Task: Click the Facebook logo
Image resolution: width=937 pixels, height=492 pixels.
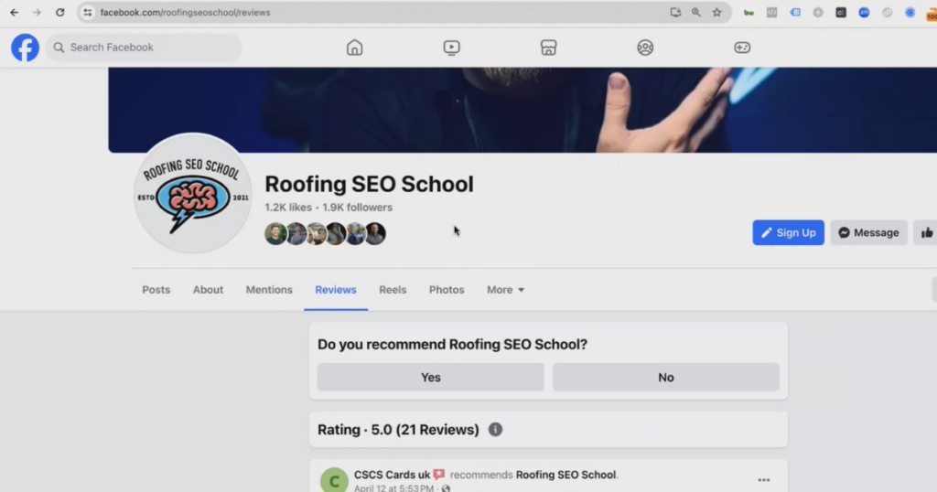Action: [x=25, y=48]
